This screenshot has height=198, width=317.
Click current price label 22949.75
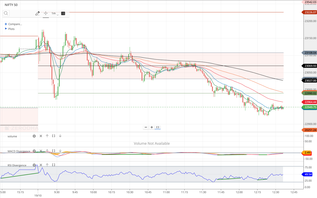pyautogui.click(x=309, y=107)
